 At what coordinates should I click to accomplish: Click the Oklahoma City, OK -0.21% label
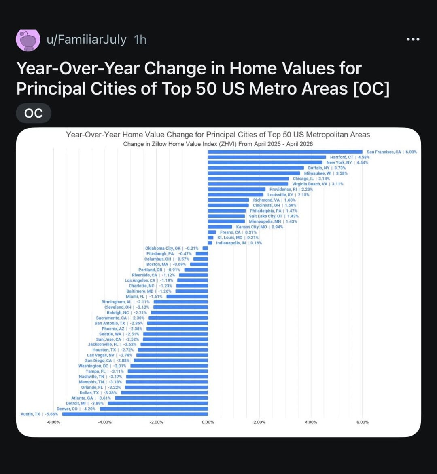tap(172, 248)
